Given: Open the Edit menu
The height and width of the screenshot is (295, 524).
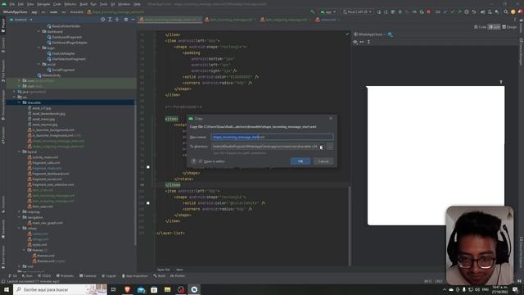Looking at the screenshot, I should 20,4.
